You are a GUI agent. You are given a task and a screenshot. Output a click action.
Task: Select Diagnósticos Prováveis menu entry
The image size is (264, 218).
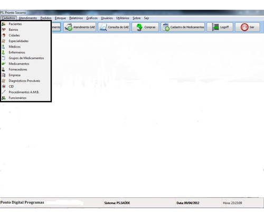26,81
